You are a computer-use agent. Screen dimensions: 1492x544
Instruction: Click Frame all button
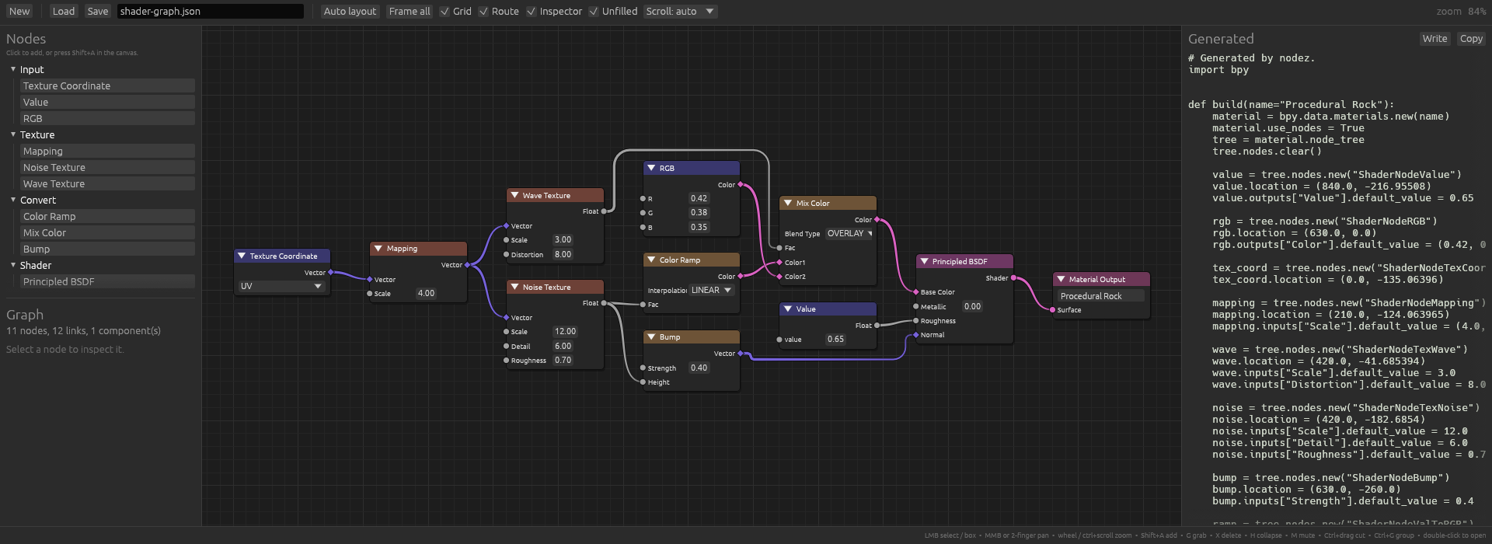[410, 11]
